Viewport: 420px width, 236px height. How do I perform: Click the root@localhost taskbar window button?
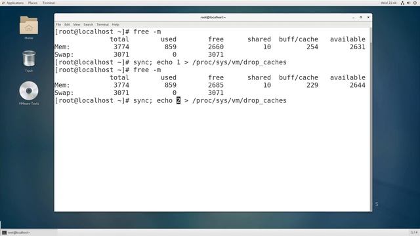[29, 233]
